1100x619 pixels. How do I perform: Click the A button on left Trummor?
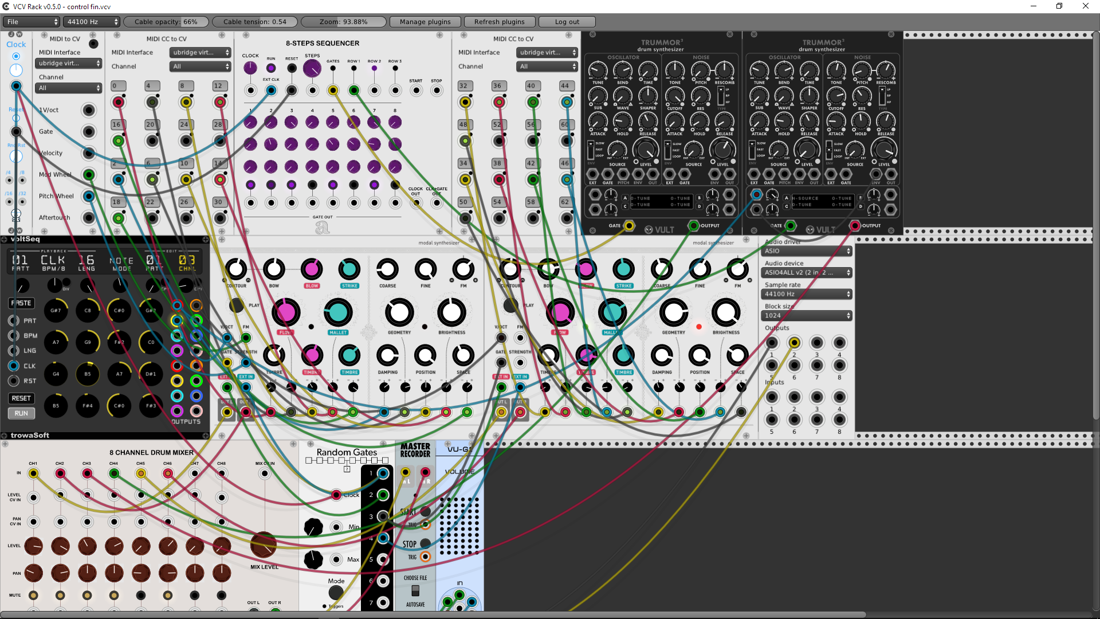(625, 198)
